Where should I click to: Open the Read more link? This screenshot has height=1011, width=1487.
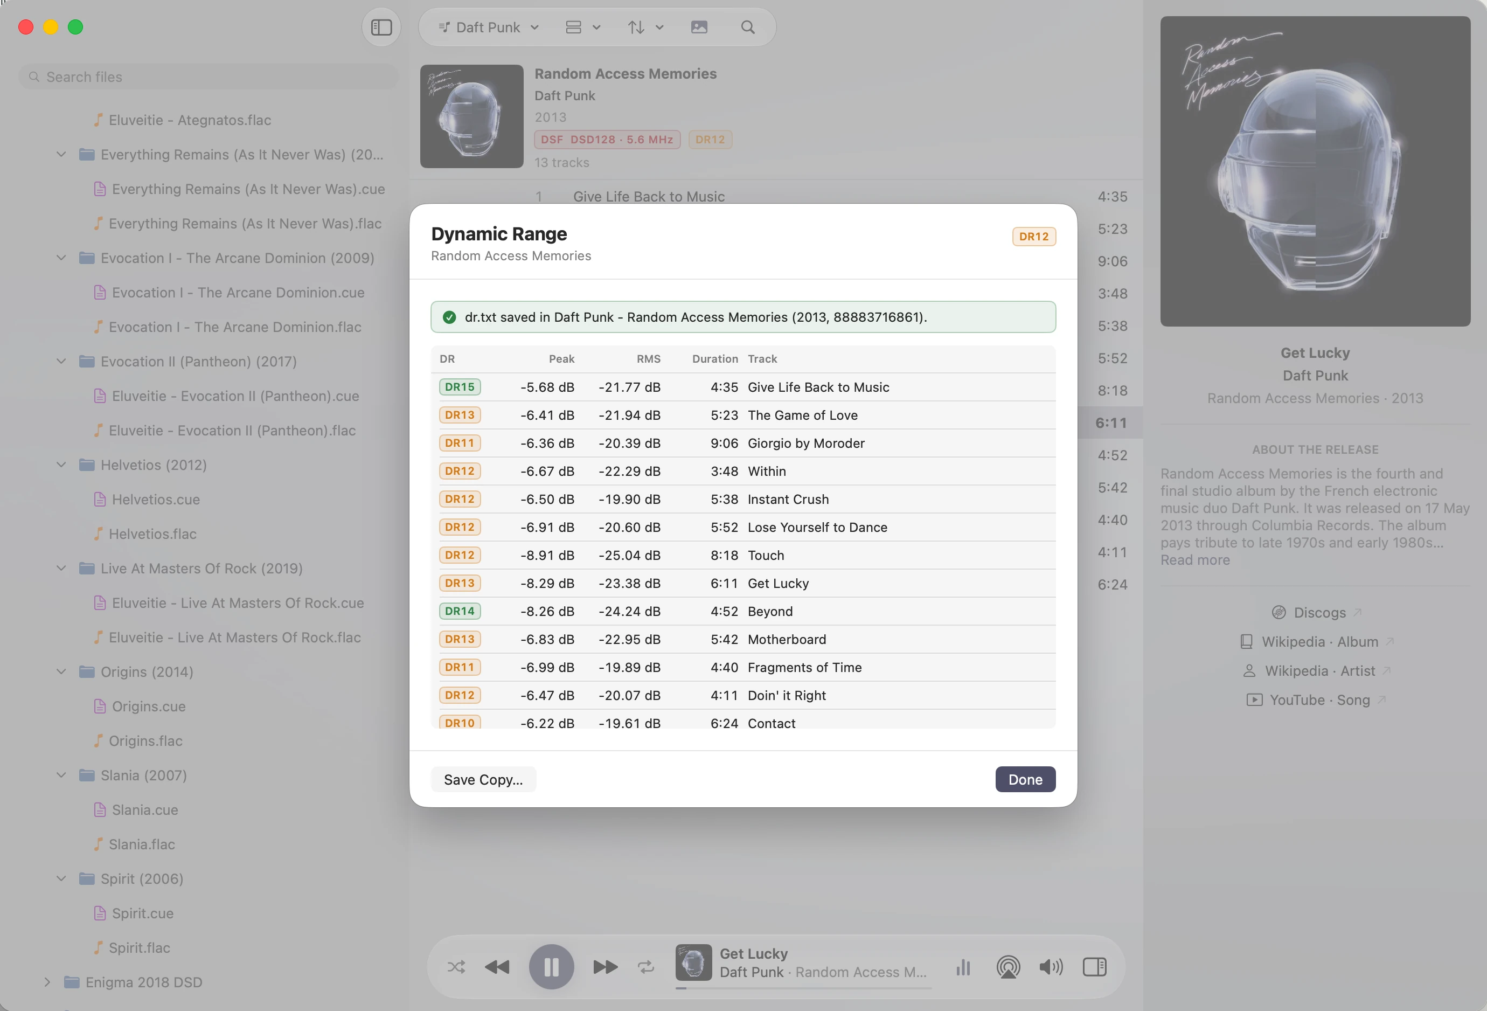[x=1194, y=560]
